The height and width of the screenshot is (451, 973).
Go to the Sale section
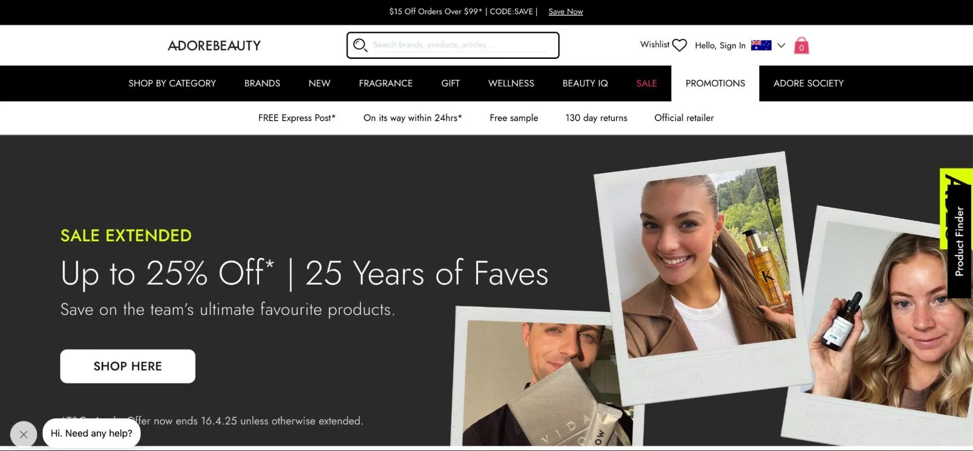click(x=646, y=83)
